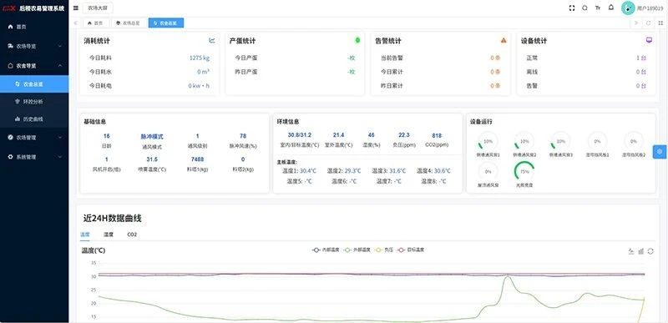Toggle 内部温度 series in chart legend
The height and width of the screenshot is (323, 668).
pos(326,250)
